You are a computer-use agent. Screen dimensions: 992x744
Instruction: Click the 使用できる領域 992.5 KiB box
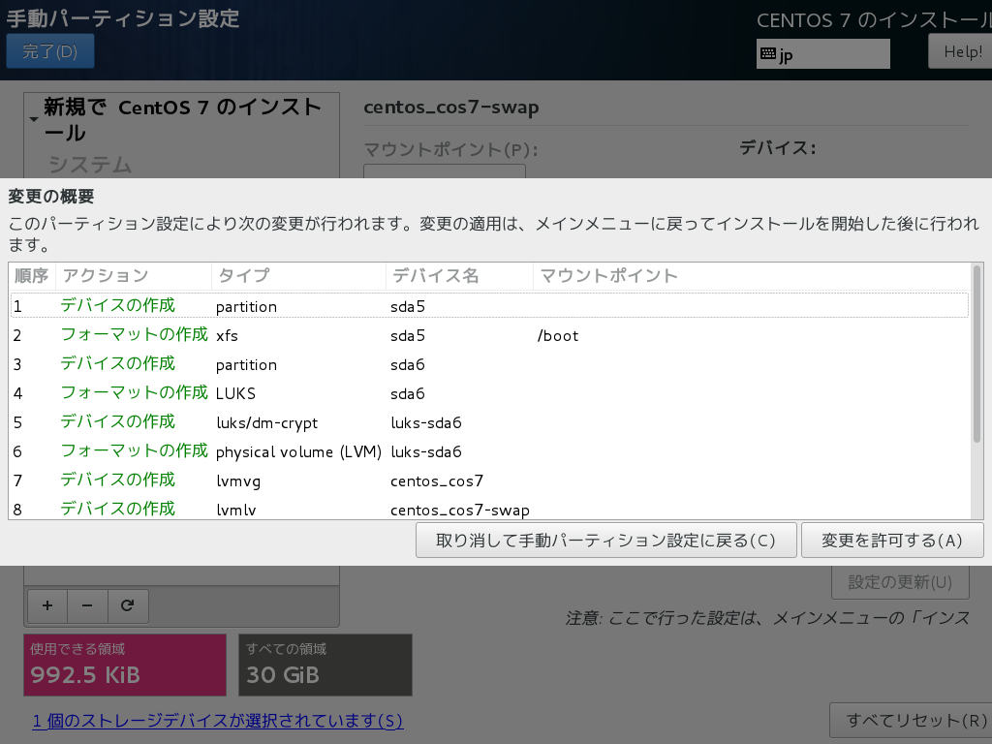125,665
